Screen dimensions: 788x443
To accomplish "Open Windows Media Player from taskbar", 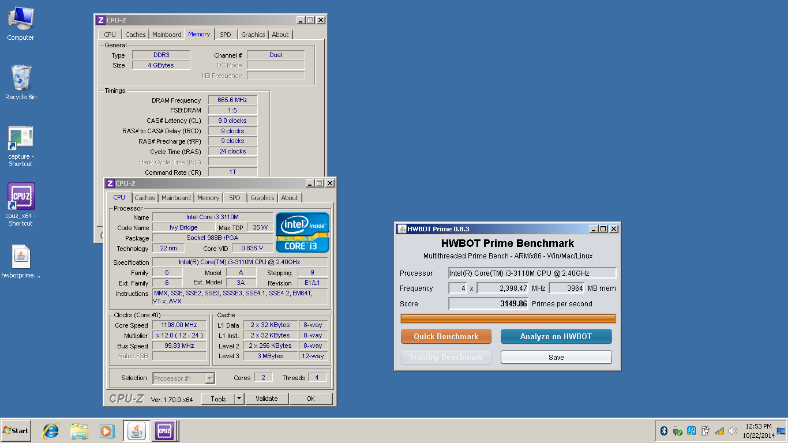I will (x=107, y=431).
